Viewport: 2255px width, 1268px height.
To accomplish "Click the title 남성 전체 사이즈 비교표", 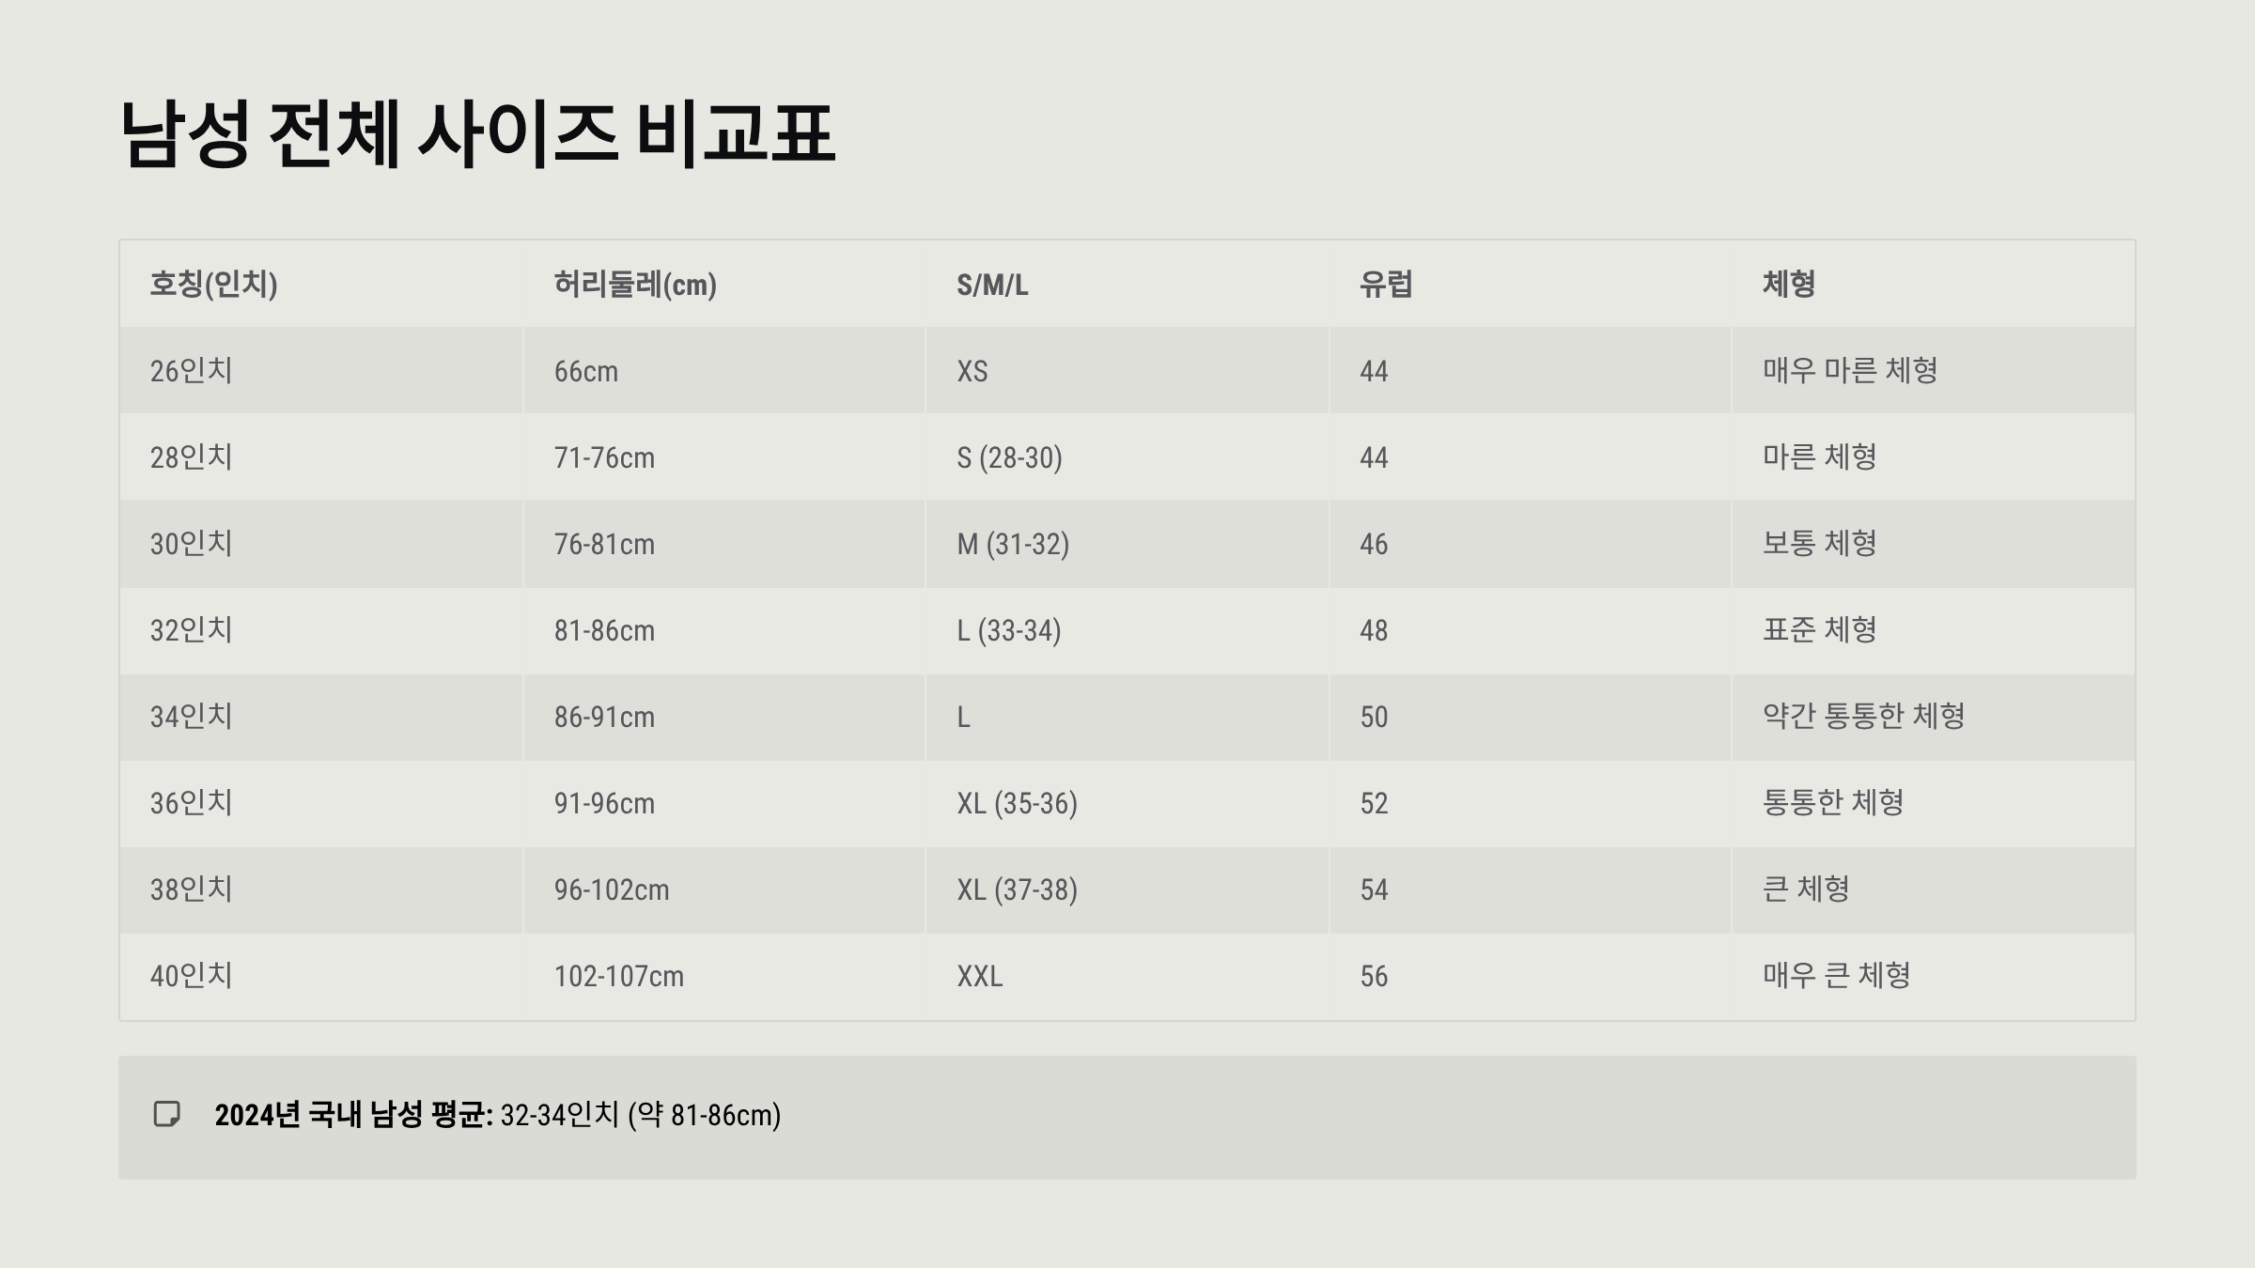I will [477, 134].
